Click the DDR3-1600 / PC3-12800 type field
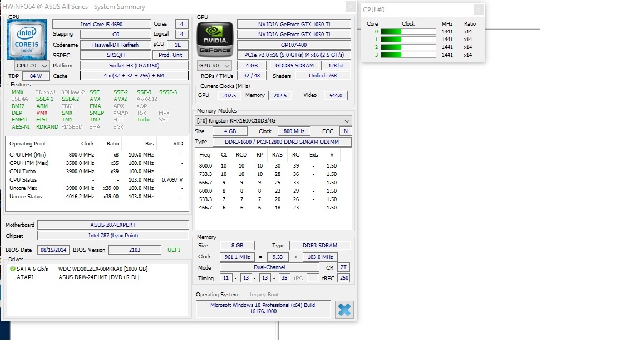Image resolution: width=641 pixels, height=361 pixels. 282,142
